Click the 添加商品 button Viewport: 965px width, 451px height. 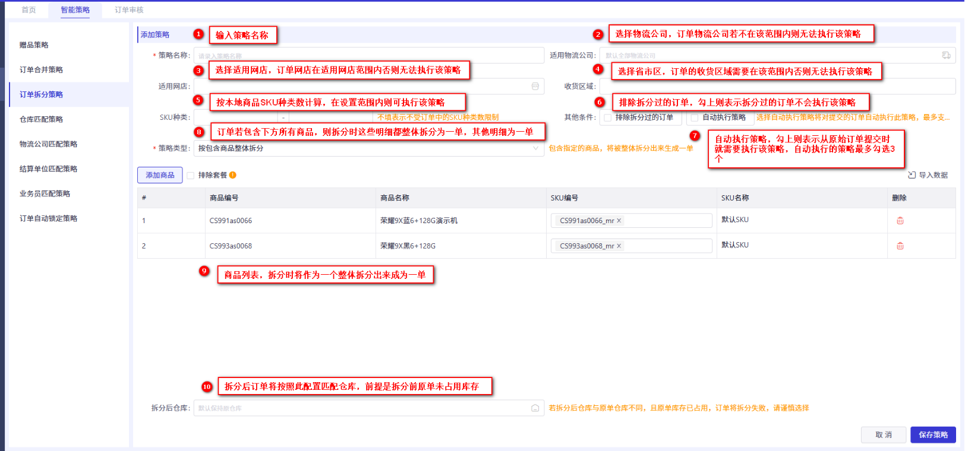click(x=160, y=175)
